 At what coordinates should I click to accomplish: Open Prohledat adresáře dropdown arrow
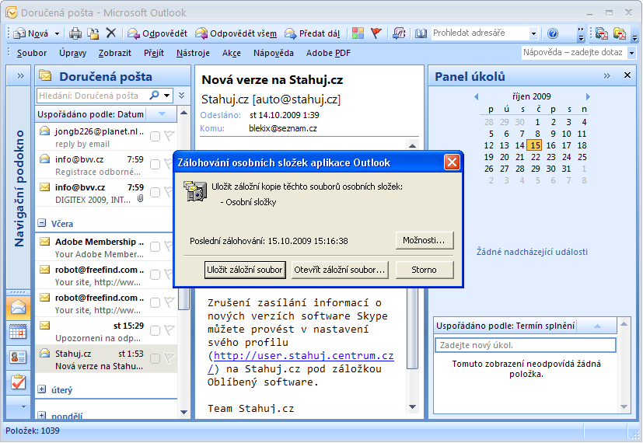533,33
